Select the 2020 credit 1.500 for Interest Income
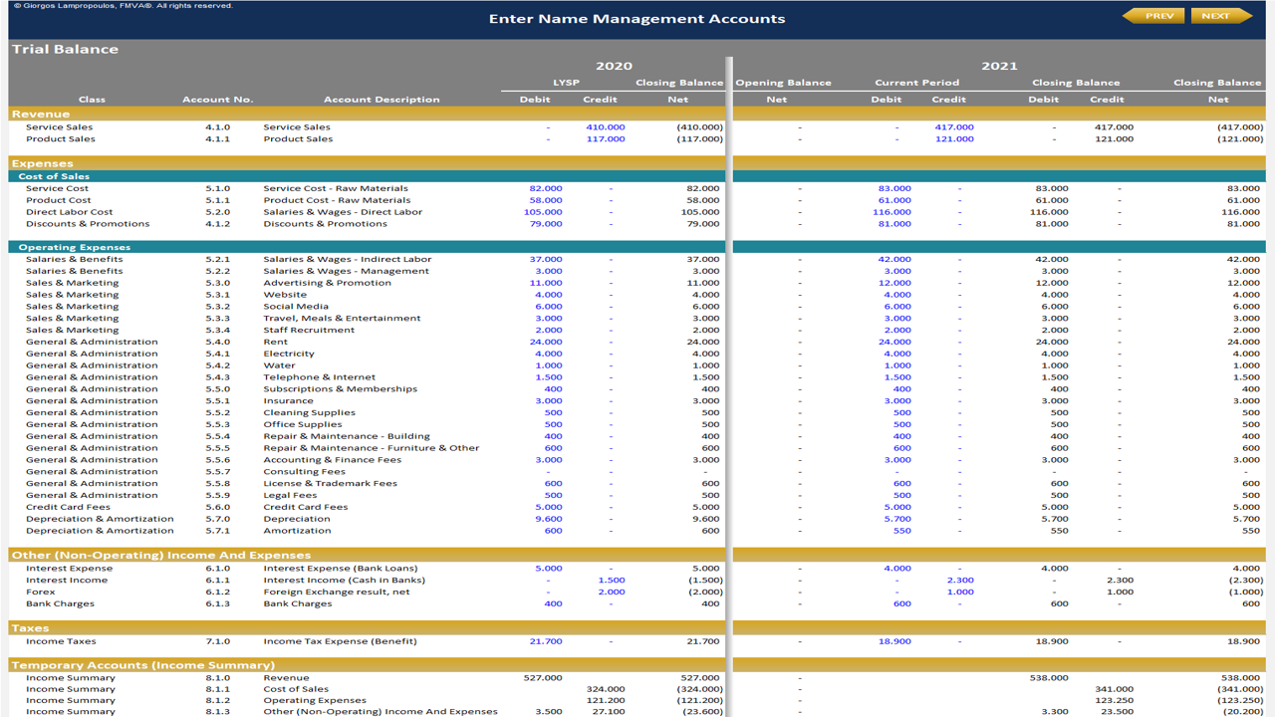The width and height of the screenshot is (1275, 717). [612, 581]
